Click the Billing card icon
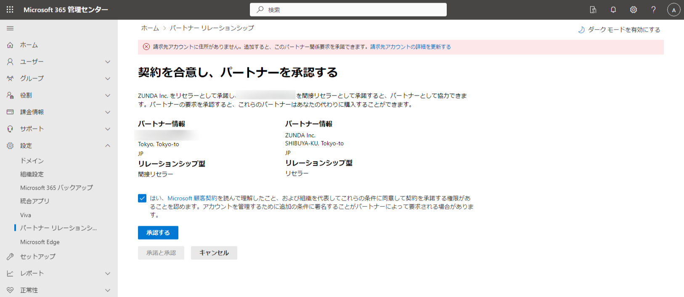Viewport: 684px width, 297px height. pos(10,112)
